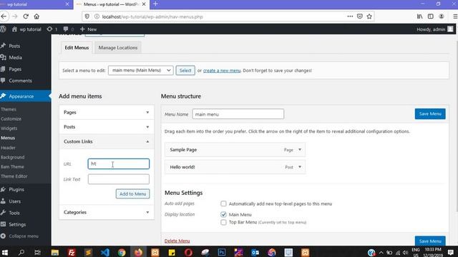Toggle the Firefox sidebar view icon

(431, 16)
